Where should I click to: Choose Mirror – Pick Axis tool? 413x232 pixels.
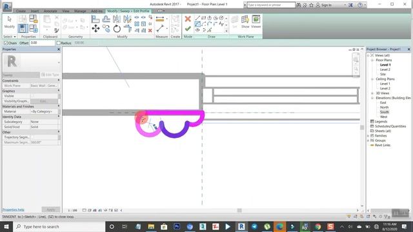117,19
